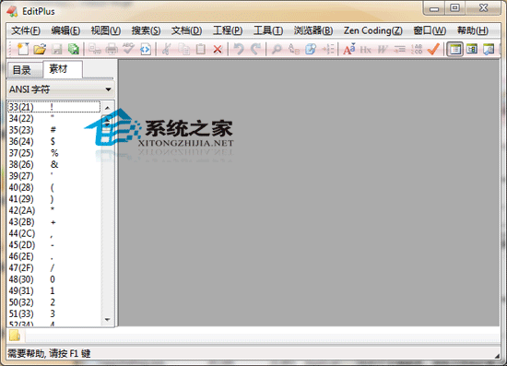
Task: Run the ABC spell check icon
Action: (x=129, y=49)
